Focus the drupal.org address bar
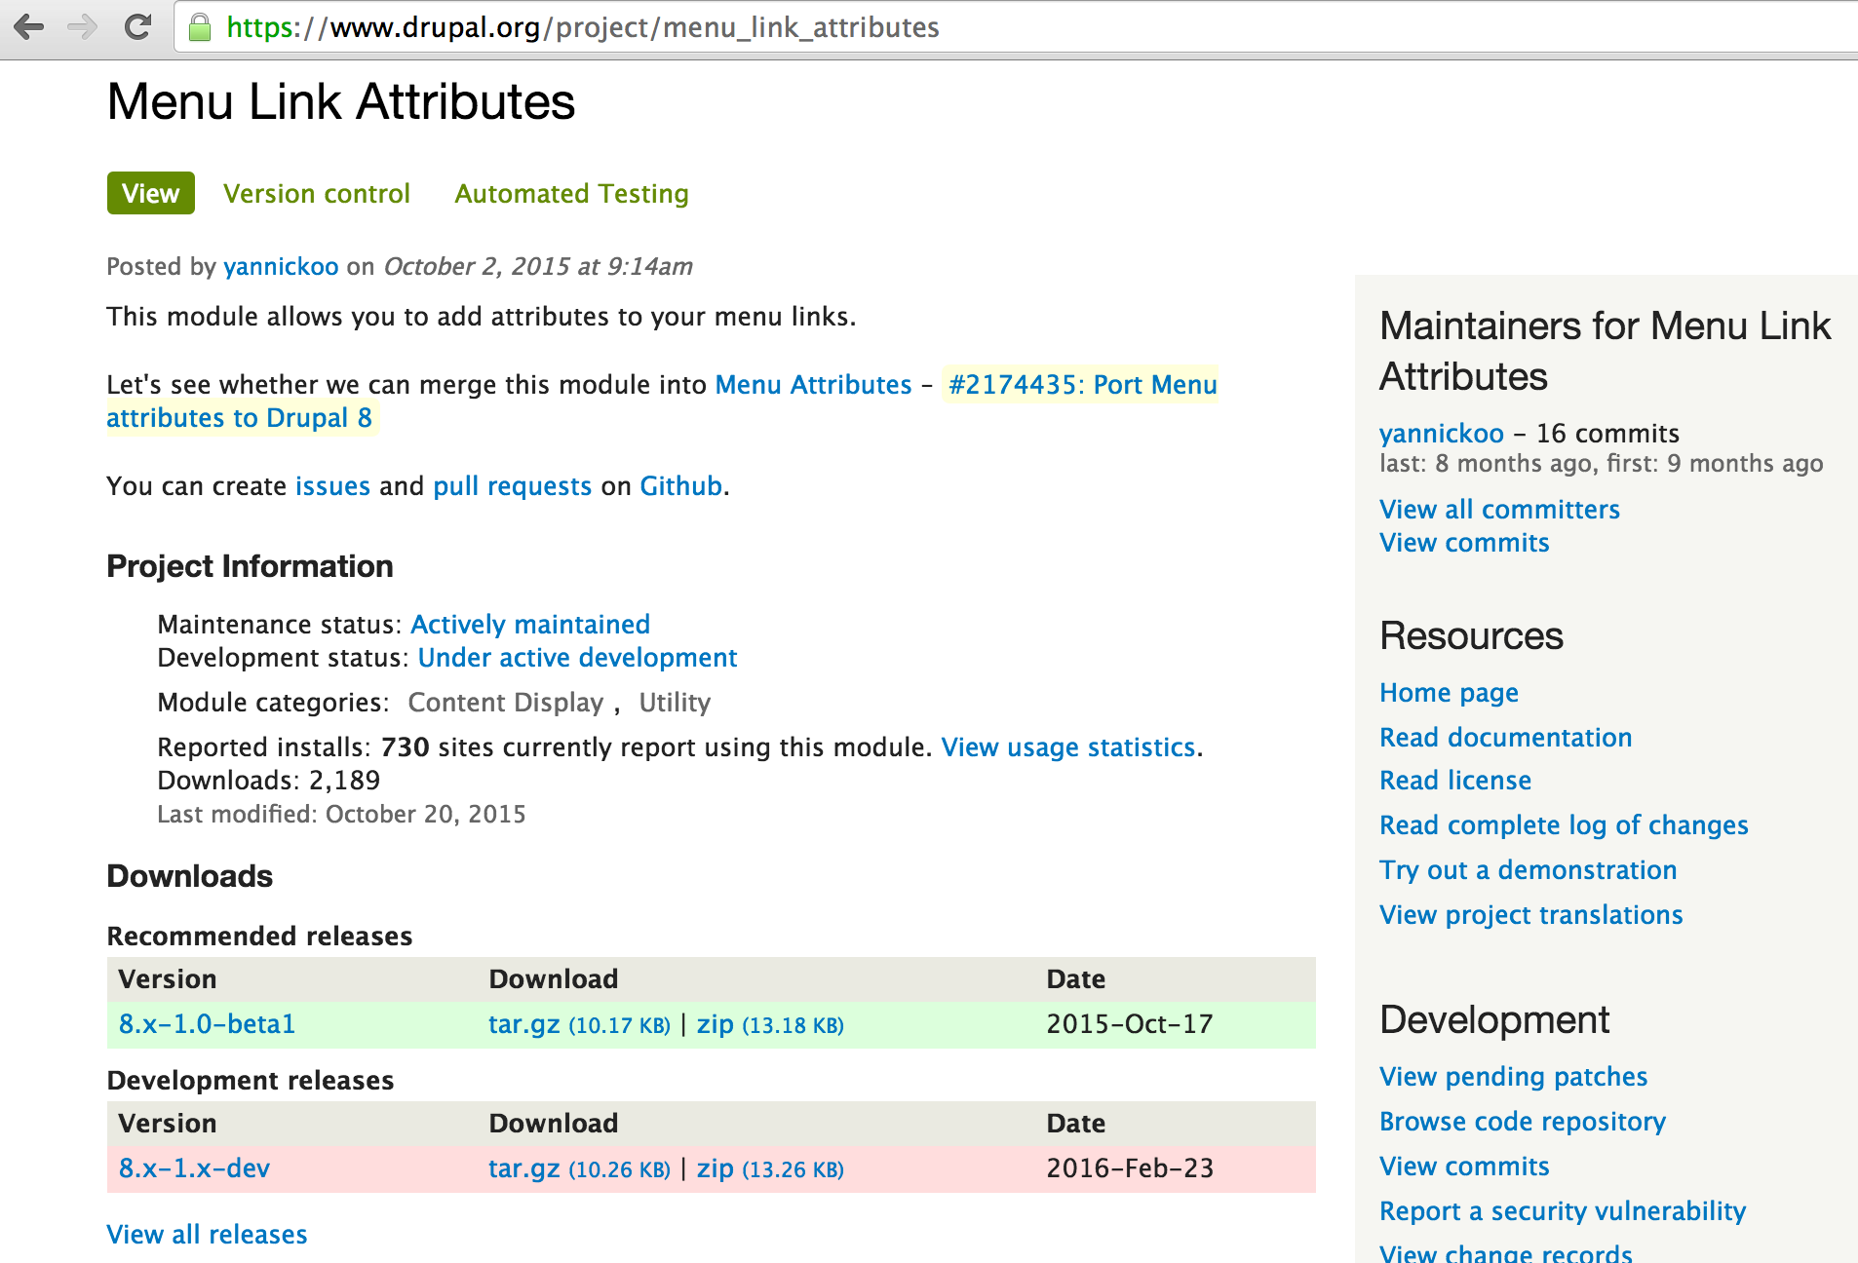 (x=1014, y=27)
